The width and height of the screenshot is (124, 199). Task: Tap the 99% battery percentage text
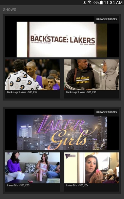(97, 3)
